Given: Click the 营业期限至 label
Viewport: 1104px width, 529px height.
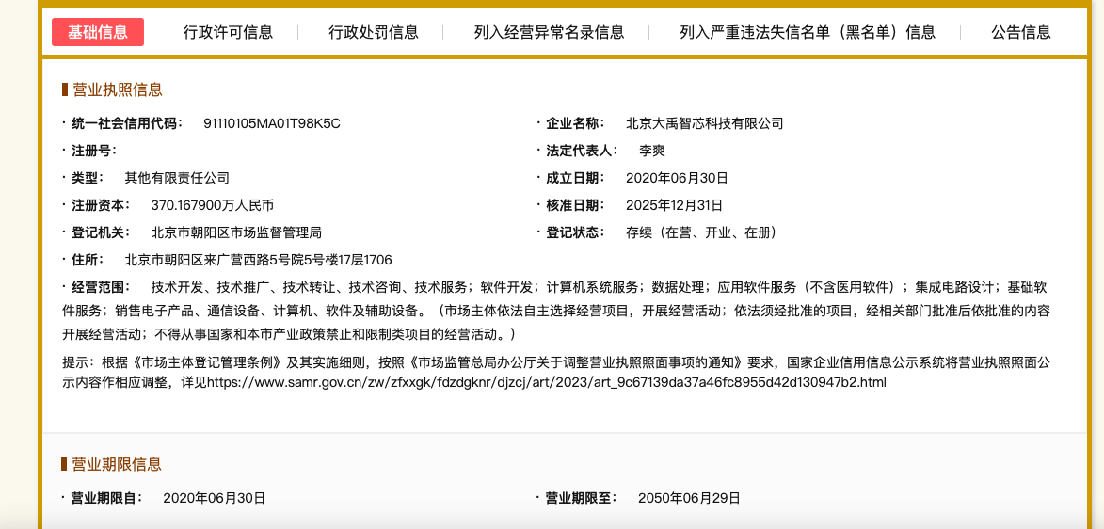Looking at the screenshot, I should [x=582, y=498].
